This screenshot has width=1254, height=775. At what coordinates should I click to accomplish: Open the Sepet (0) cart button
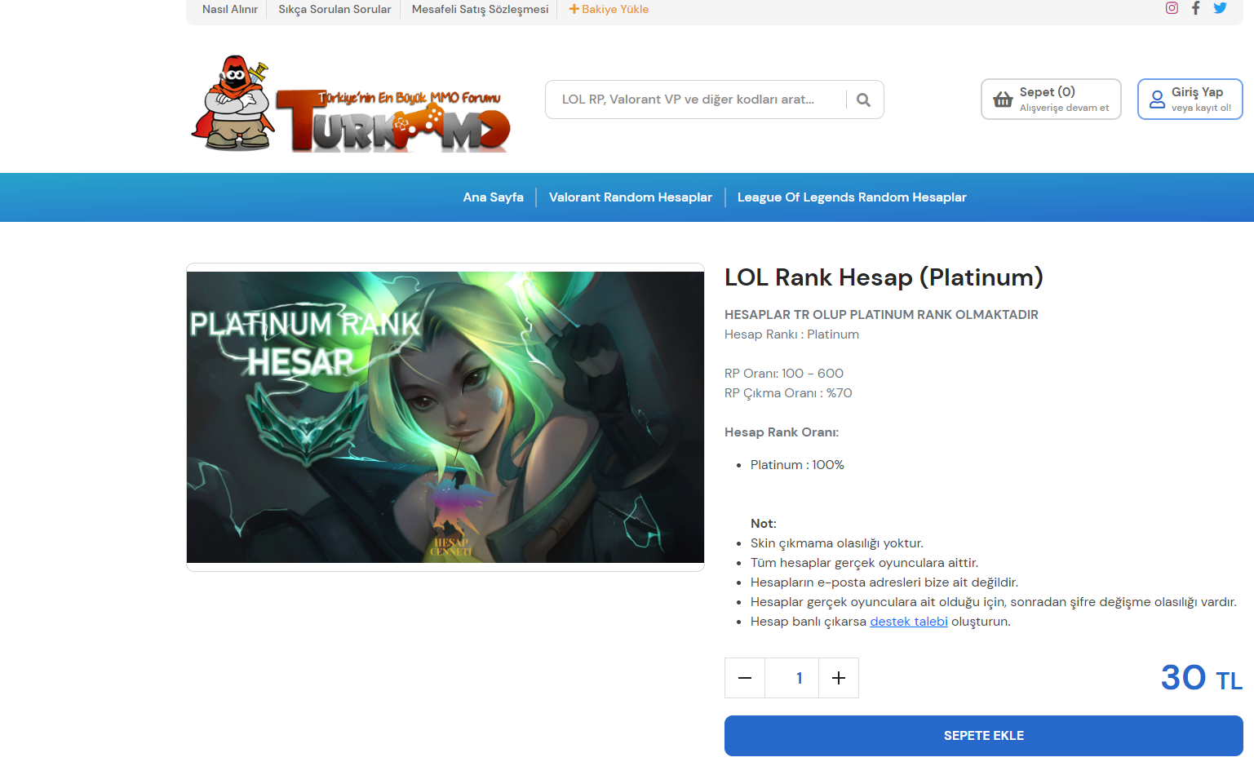pos(1051,100)
